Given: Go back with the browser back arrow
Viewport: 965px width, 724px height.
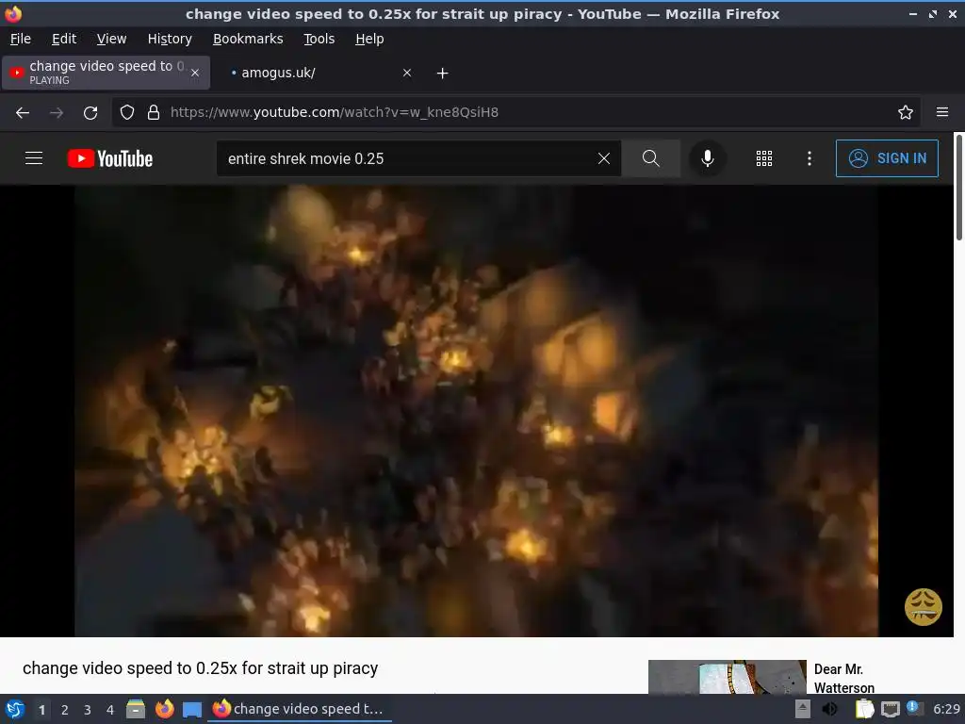Looking at the screenshot, I should tap(23, 112).
